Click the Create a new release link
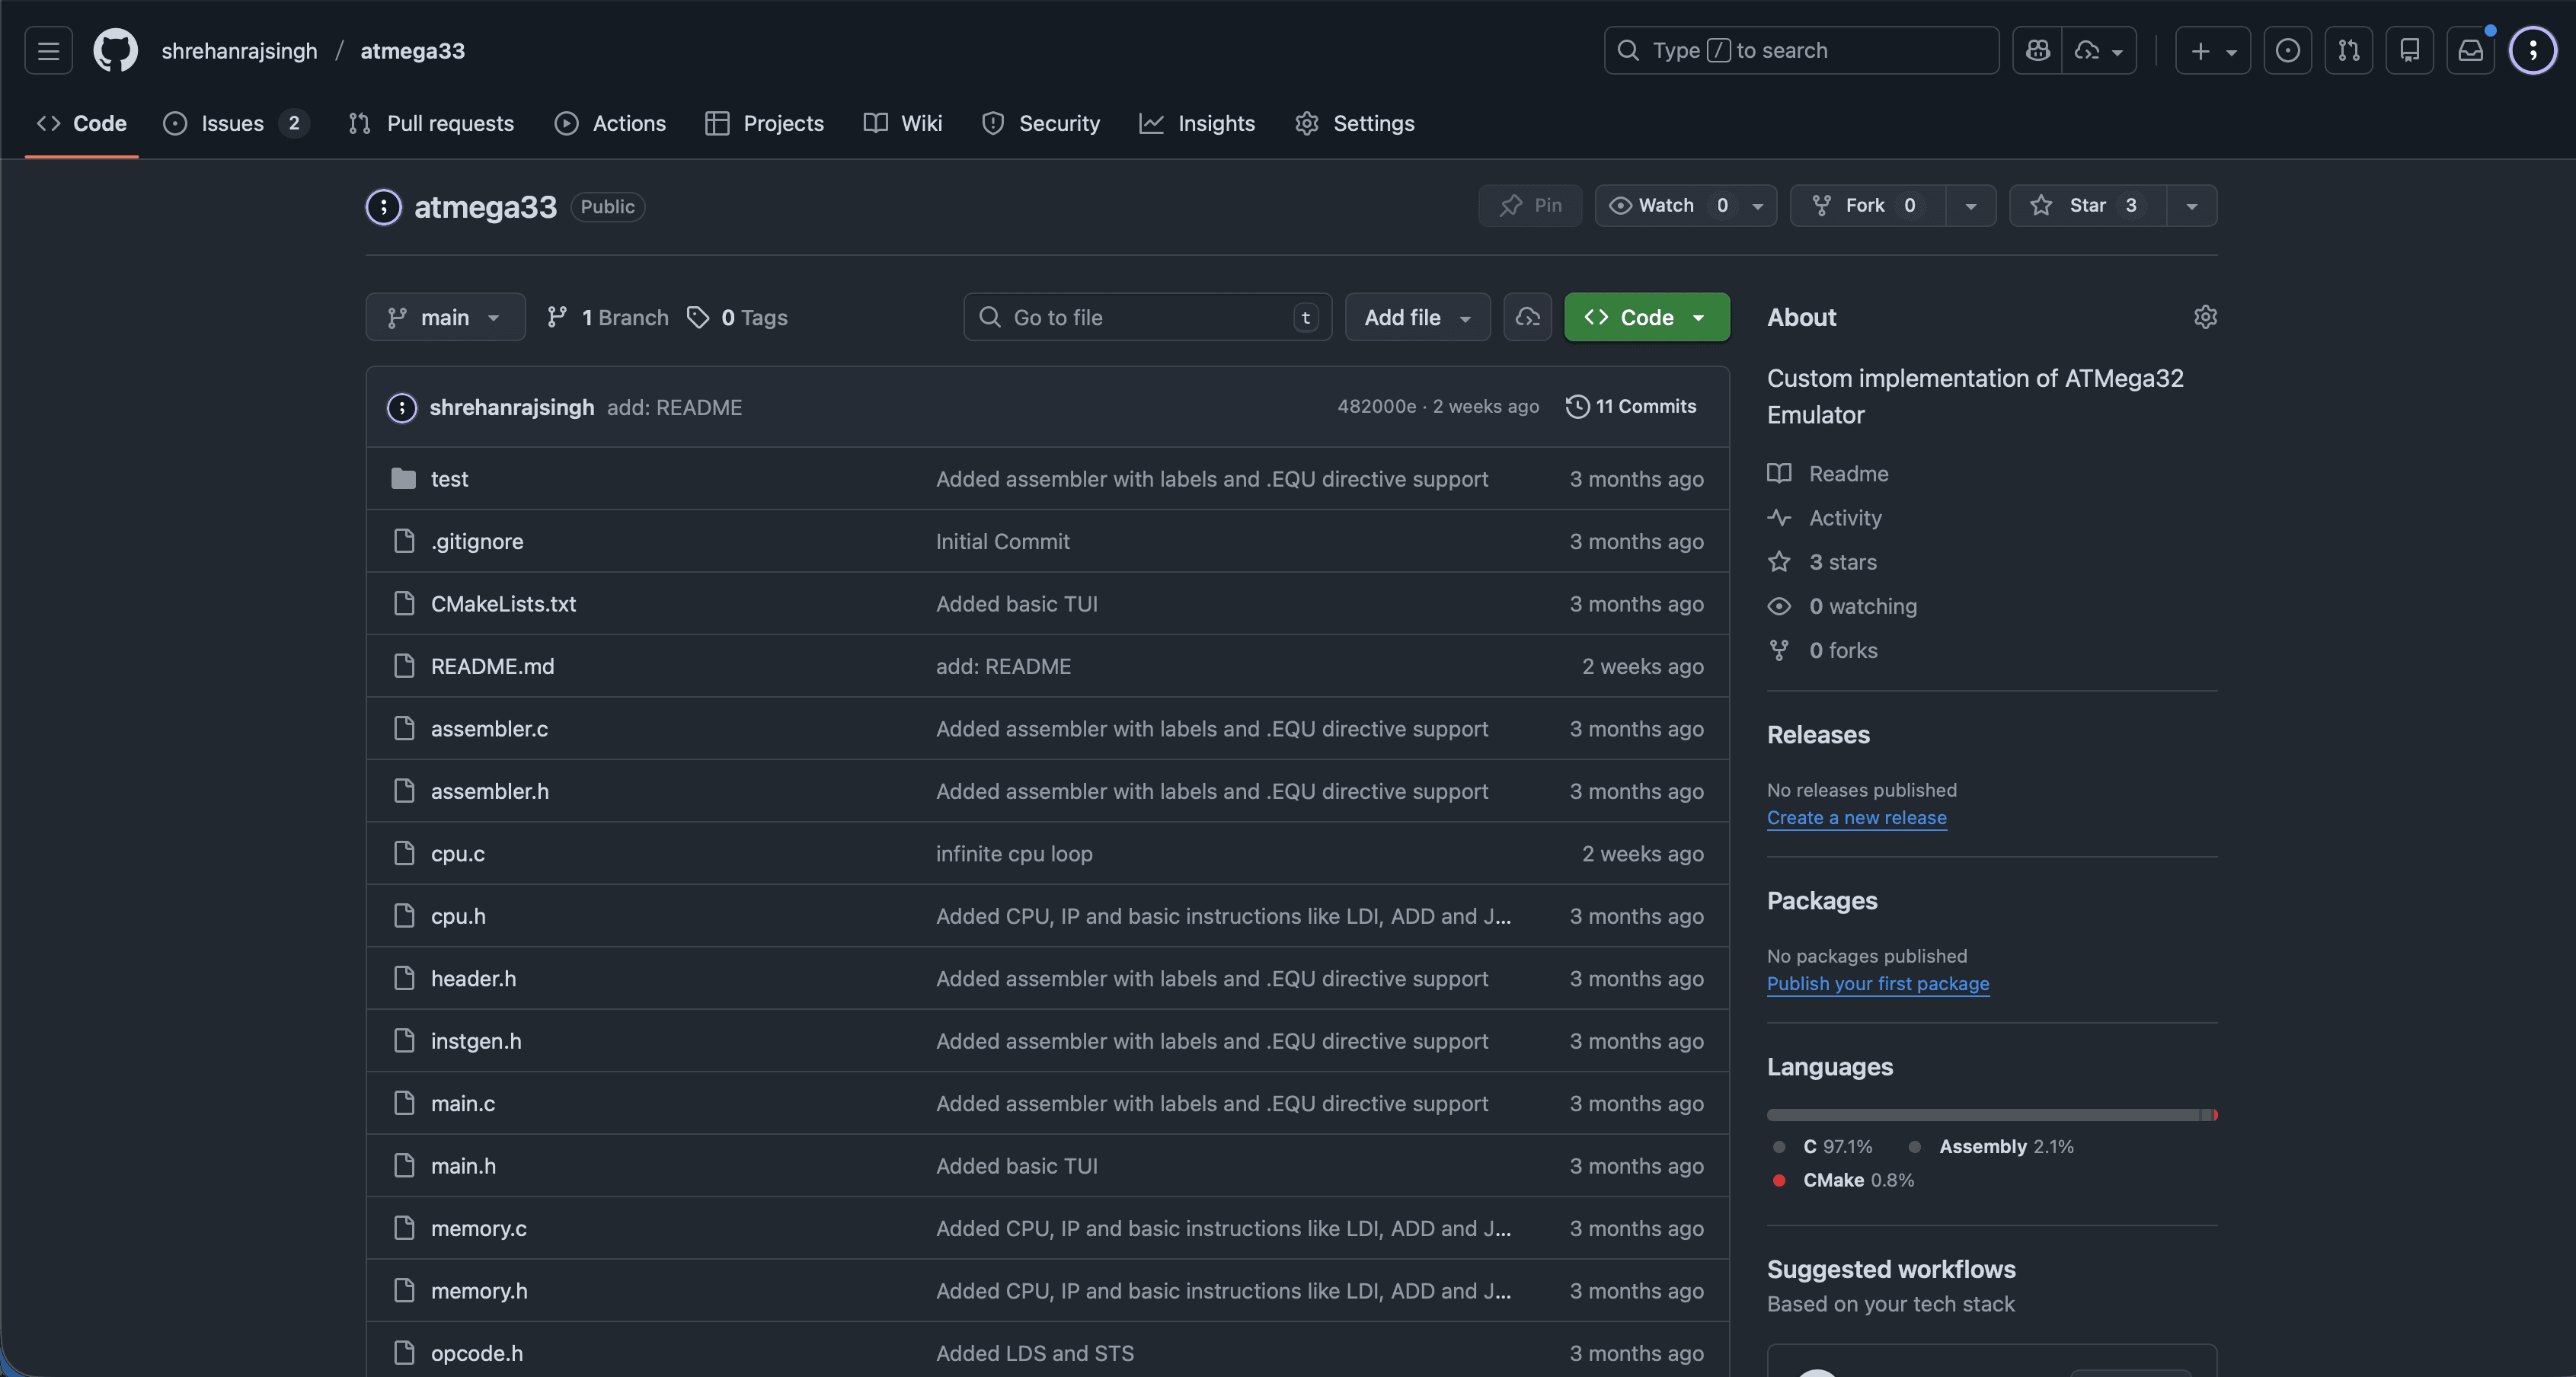The width and height of the screenshot is (2576, 1377). (x=1856, y=817)
